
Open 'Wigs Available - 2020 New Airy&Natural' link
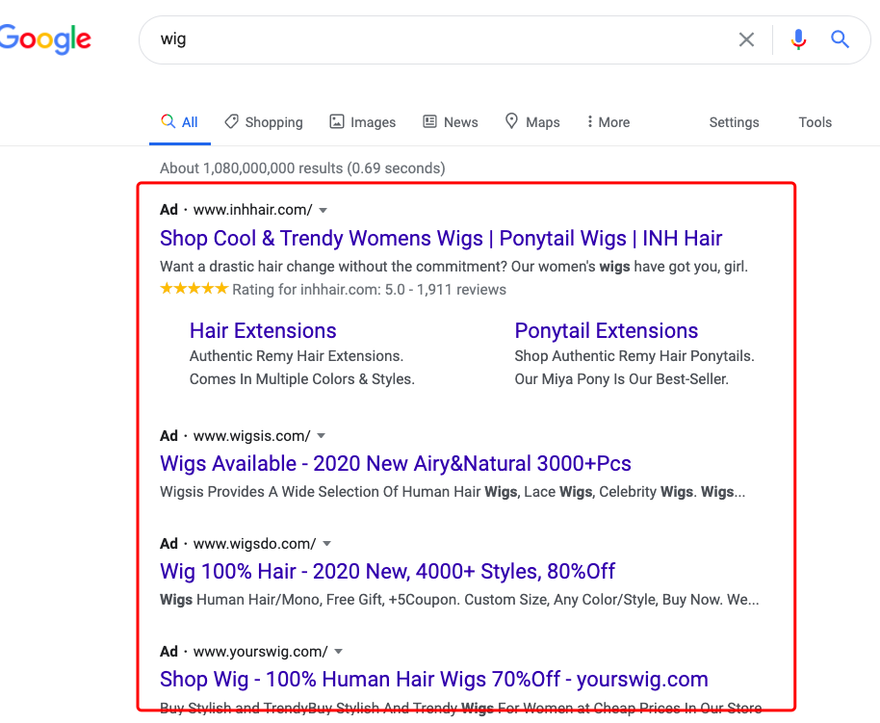coord(395,464)
